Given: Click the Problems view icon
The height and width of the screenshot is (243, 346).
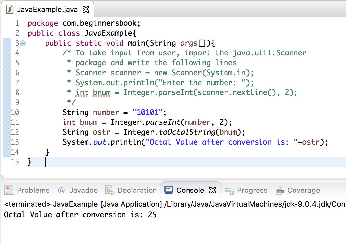Looking at the screenshot, I should pyautogui.click(x=9, y=190).
